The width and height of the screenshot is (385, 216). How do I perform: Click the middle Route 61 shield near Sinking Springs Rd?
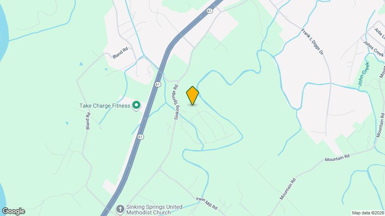(158, 84)
